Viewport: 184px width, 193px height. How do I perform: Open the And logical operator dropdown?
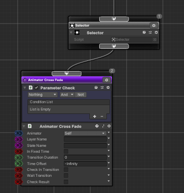click(x=67, y=95)
